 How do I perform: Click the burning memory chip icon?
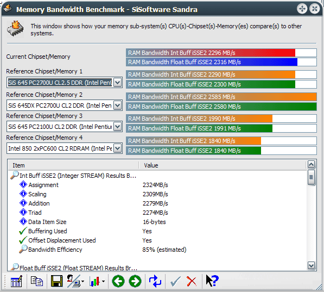pos(15,29)
